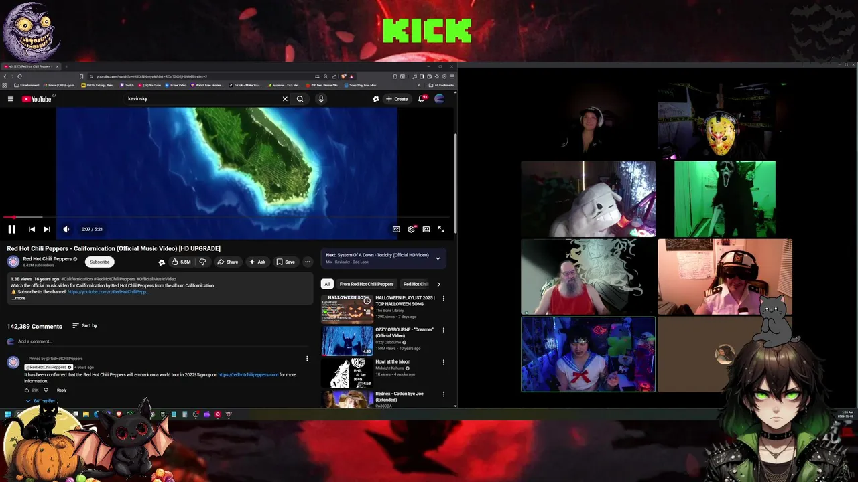Run search with magnifier button
The image size is (858, 482).
300,99
